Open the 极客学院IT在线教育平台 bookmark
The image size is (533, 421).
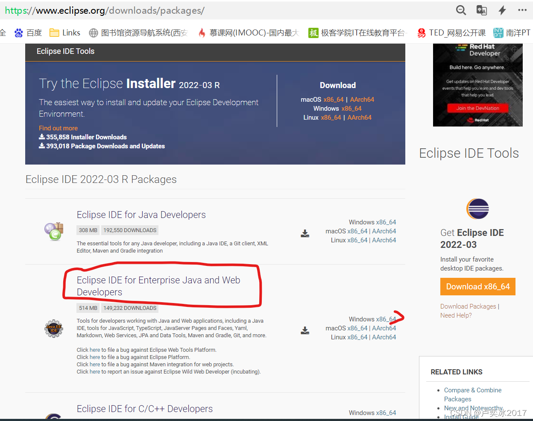tap(357, 33)
